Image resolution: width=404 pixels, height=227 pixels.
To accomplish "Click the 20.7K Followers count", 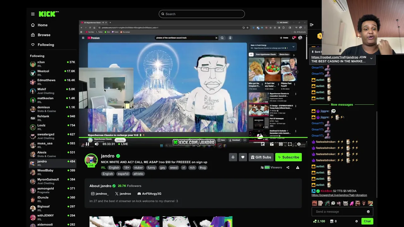I will tap(129, 186).
